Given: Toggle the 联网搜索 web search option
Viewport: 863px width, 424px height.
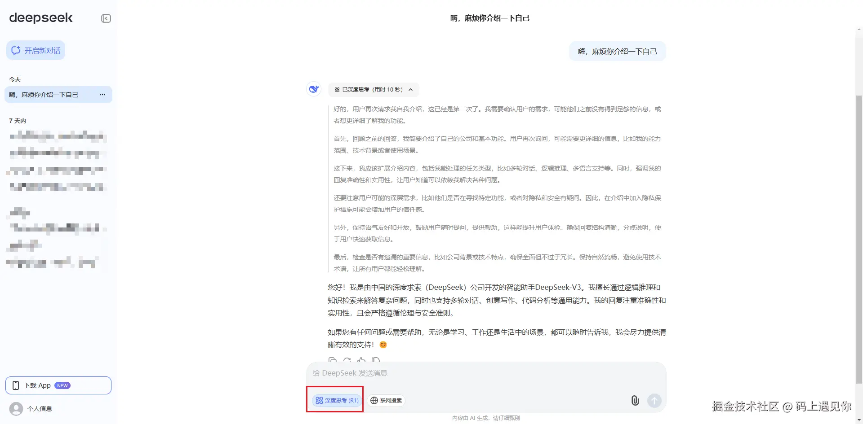Looking at the screenshot, I should [387, 400].
